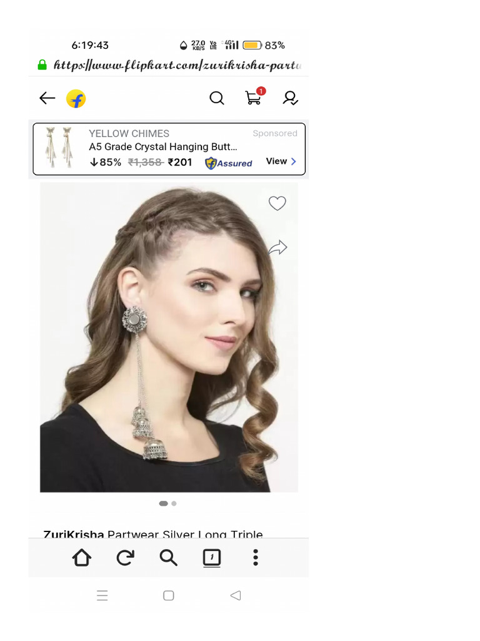
Task: Share this product using arrow icon
Action: point(277,247)
